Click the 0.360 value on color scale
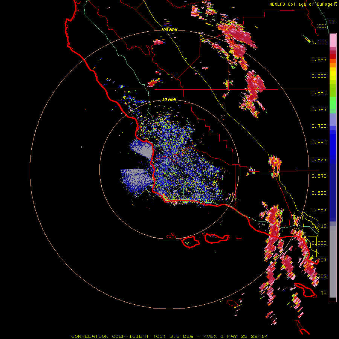Image resolution: width=339 pixels, height=339 pixels. [x=319, y=243]
